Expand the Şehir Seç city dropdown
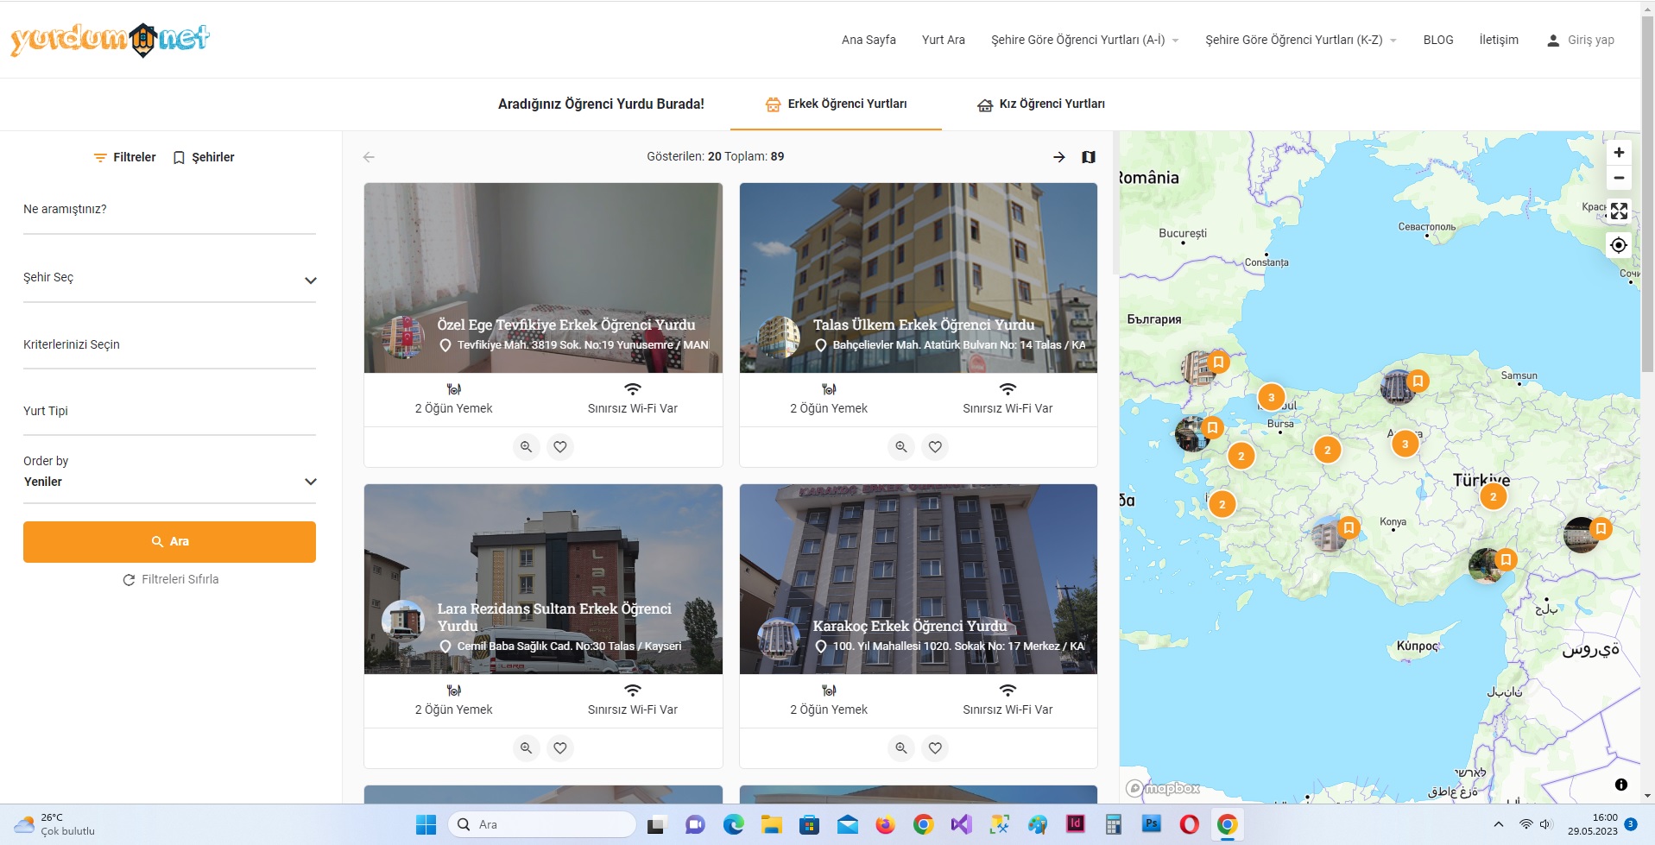The height and width of the screenshot is (845, 1655). [169, 279]
